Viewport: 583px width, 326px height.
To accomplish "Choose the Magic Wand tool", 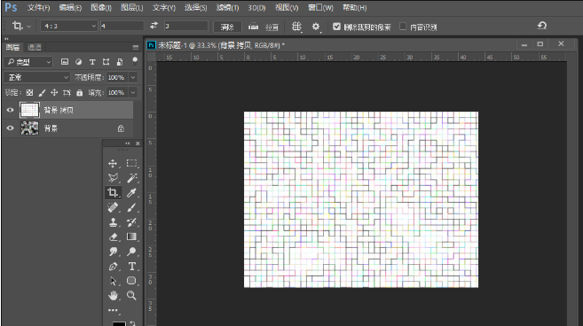I will click(x=131, y=178).
